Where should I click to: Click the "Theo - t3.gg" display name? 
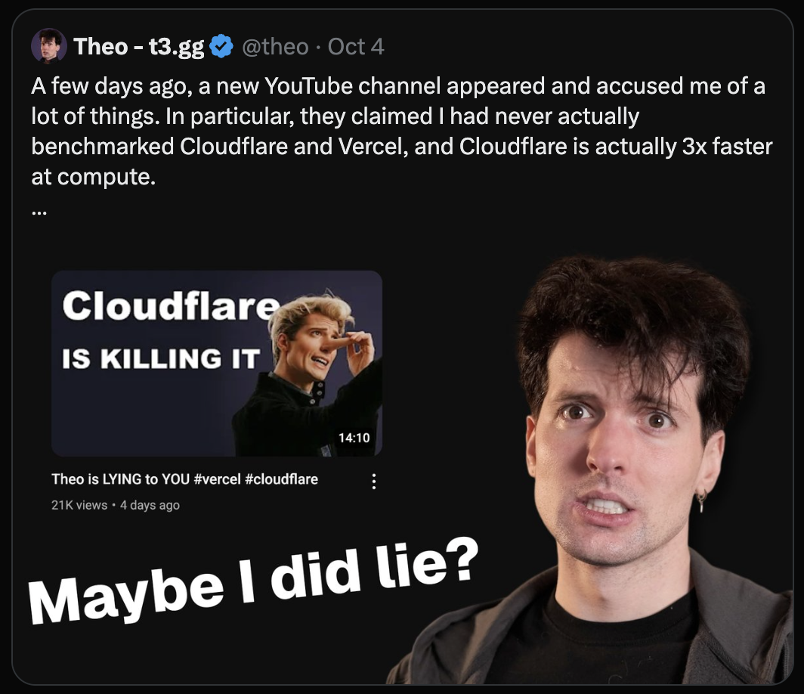(139, 47)
